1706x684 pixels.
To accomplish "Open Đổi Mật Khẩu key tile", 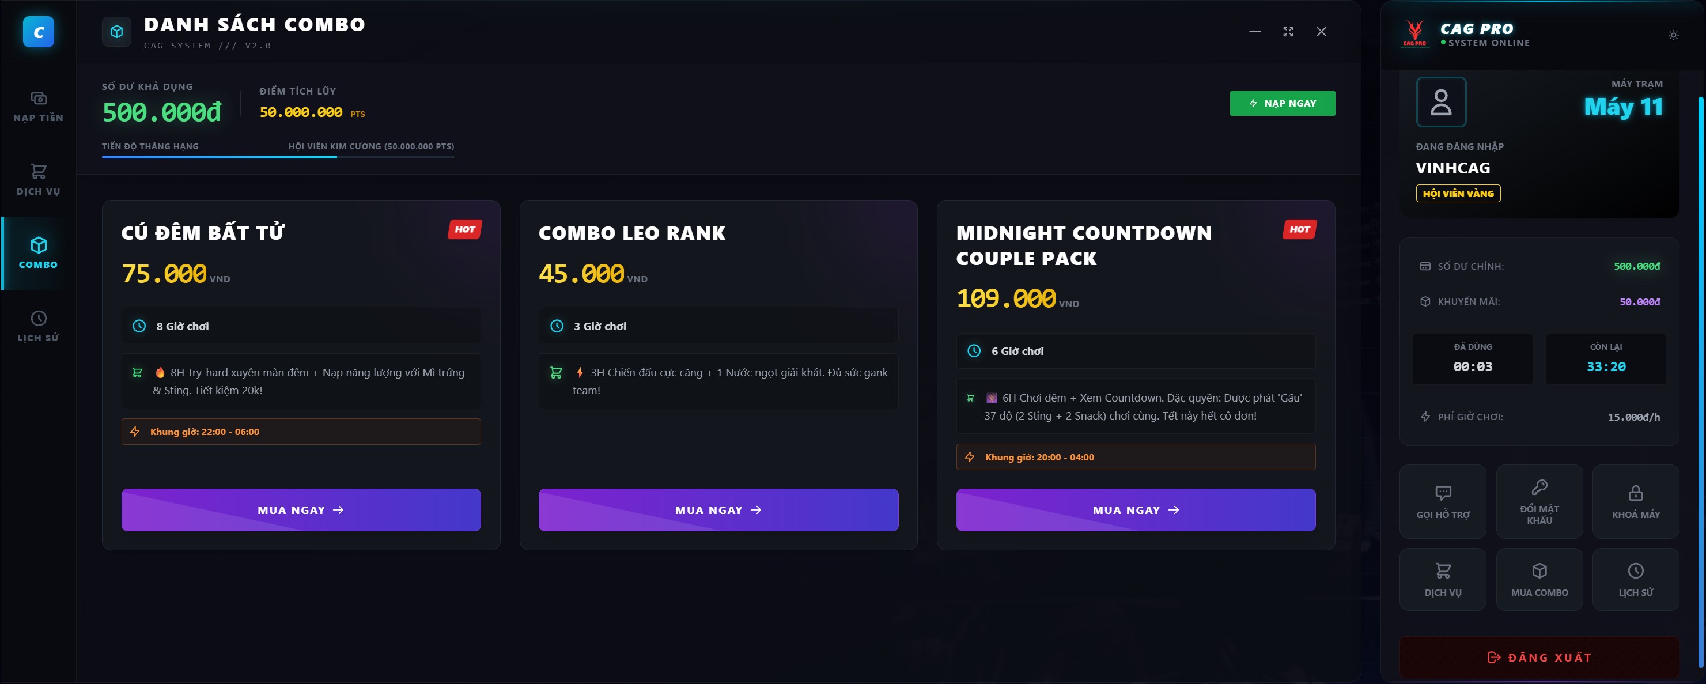I will point(1539,501).
